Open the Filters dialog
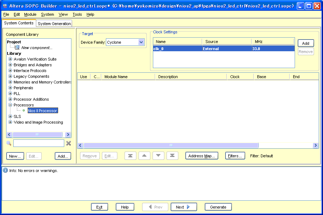 point(235,156)
